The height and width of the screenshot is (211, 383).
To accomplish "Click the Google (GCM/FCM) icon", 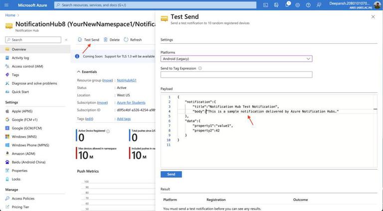I will tap(7, 128).
